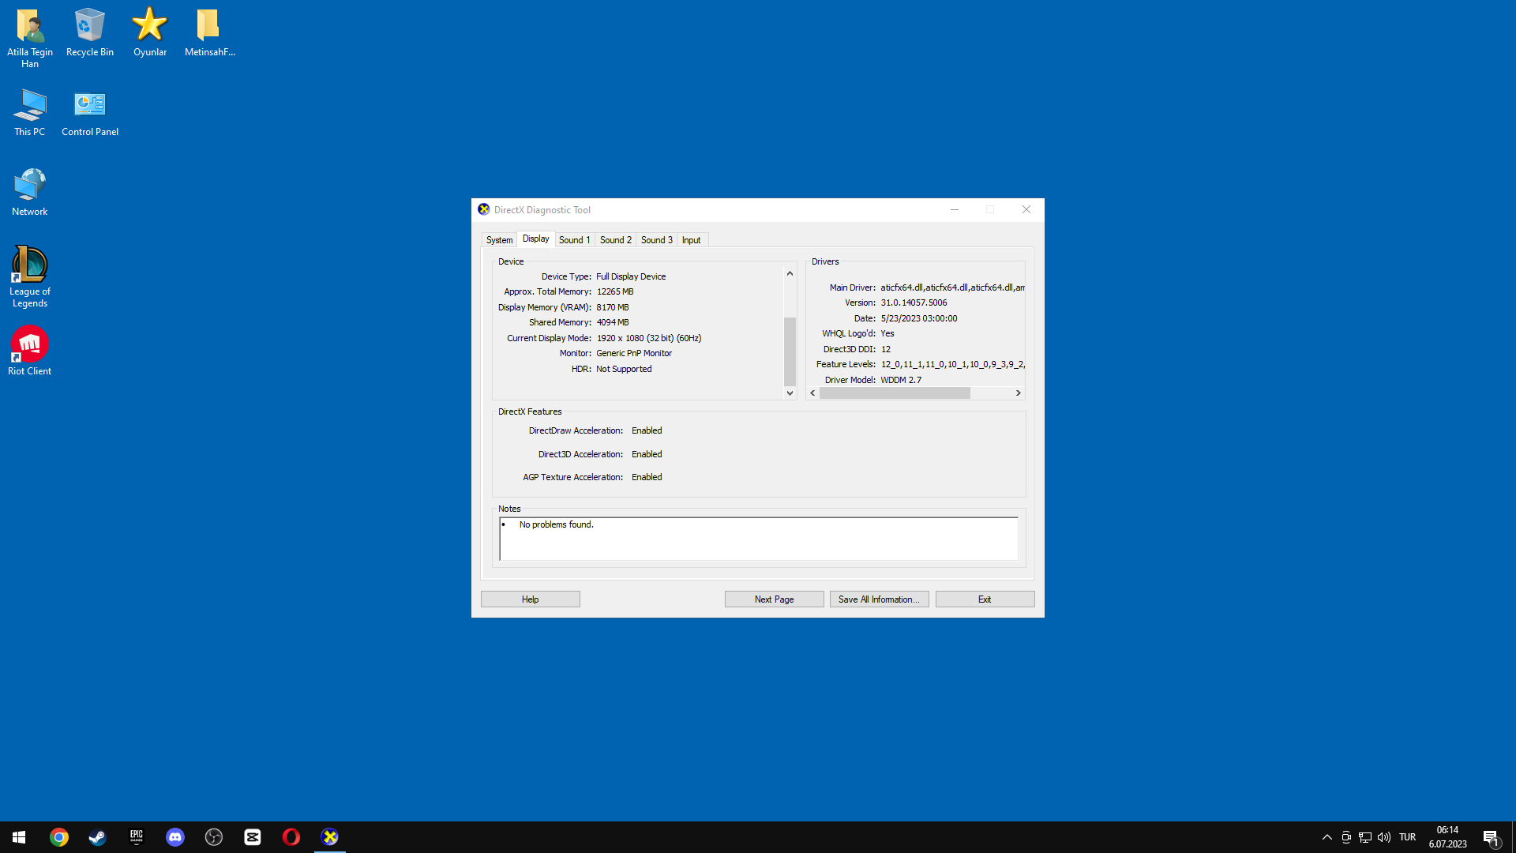This screenshot has height=853, width=1516.
Task: Open Discord from the taskbar
Action: 175,837
